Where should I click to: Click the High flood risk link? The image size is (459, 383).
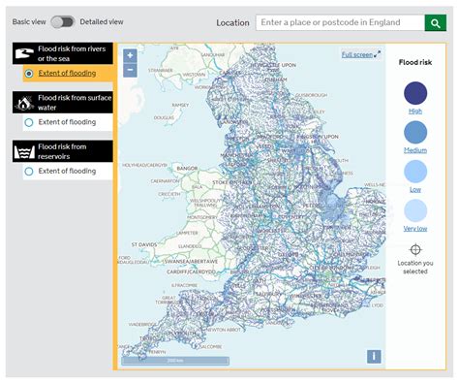[x=415, y=111]
